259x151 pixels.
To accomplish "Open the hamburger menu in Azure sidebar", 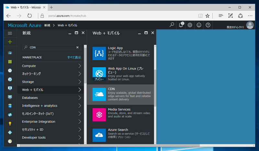I will pyautogui.click(x=10, y=33).
